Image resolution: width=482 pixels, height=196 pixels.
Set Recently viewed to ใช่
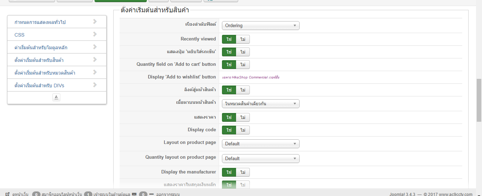(x=229, y=39)
